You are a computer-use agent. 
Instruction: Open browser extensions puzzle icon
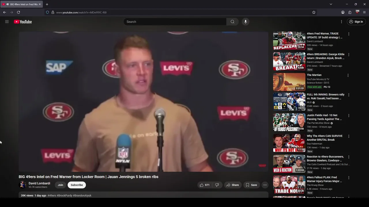point(350,12)
